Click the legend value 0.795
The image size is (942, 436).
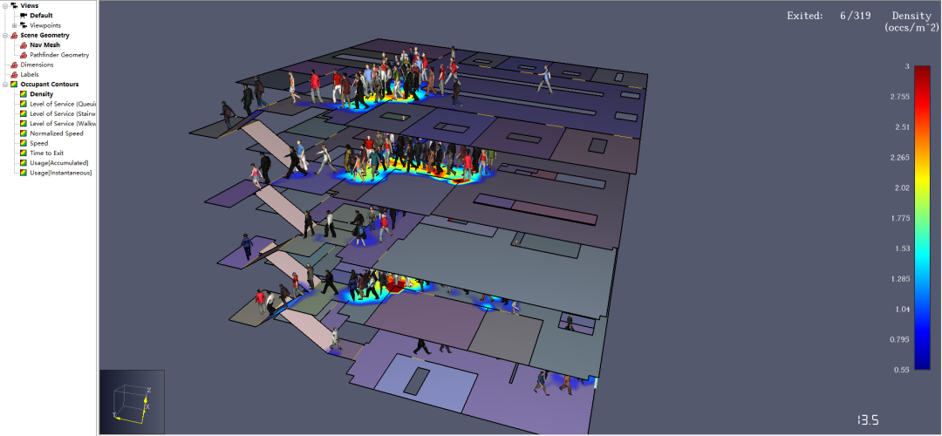click(899, 339)
